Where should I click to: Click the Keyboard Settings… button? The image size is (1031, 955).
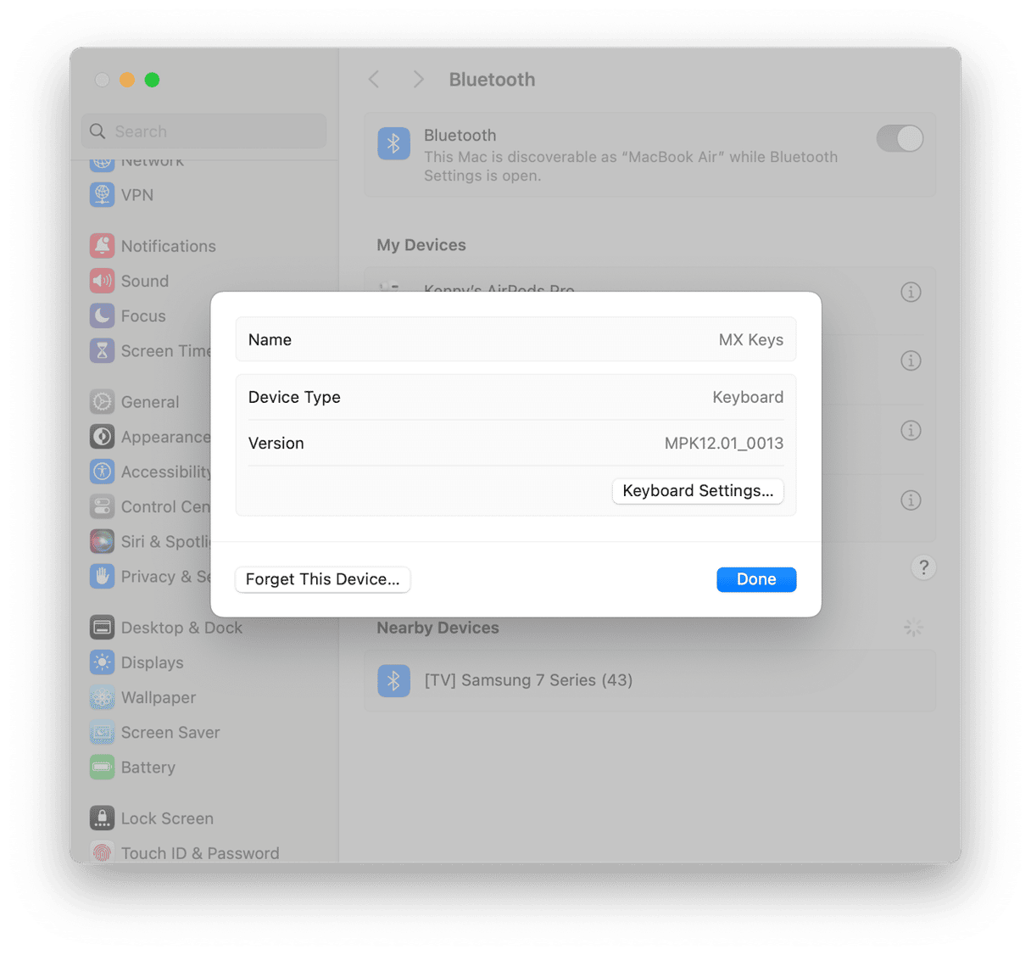(x=698, y=491)
